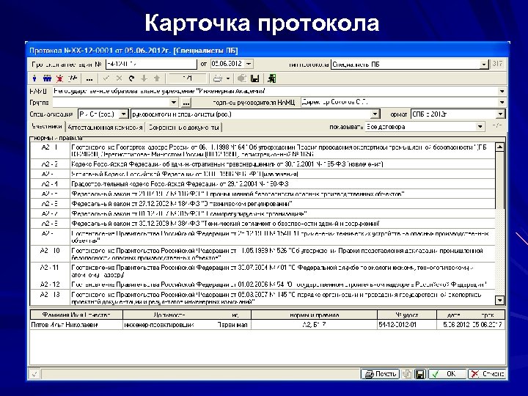Select norm row about Кодекс об административных правонарушениях

point(263,164)
